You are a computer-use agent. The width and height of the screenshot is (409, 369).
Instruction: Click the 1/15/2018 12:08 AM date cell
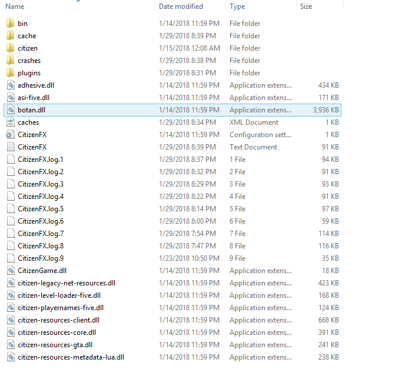pos(189,48)
